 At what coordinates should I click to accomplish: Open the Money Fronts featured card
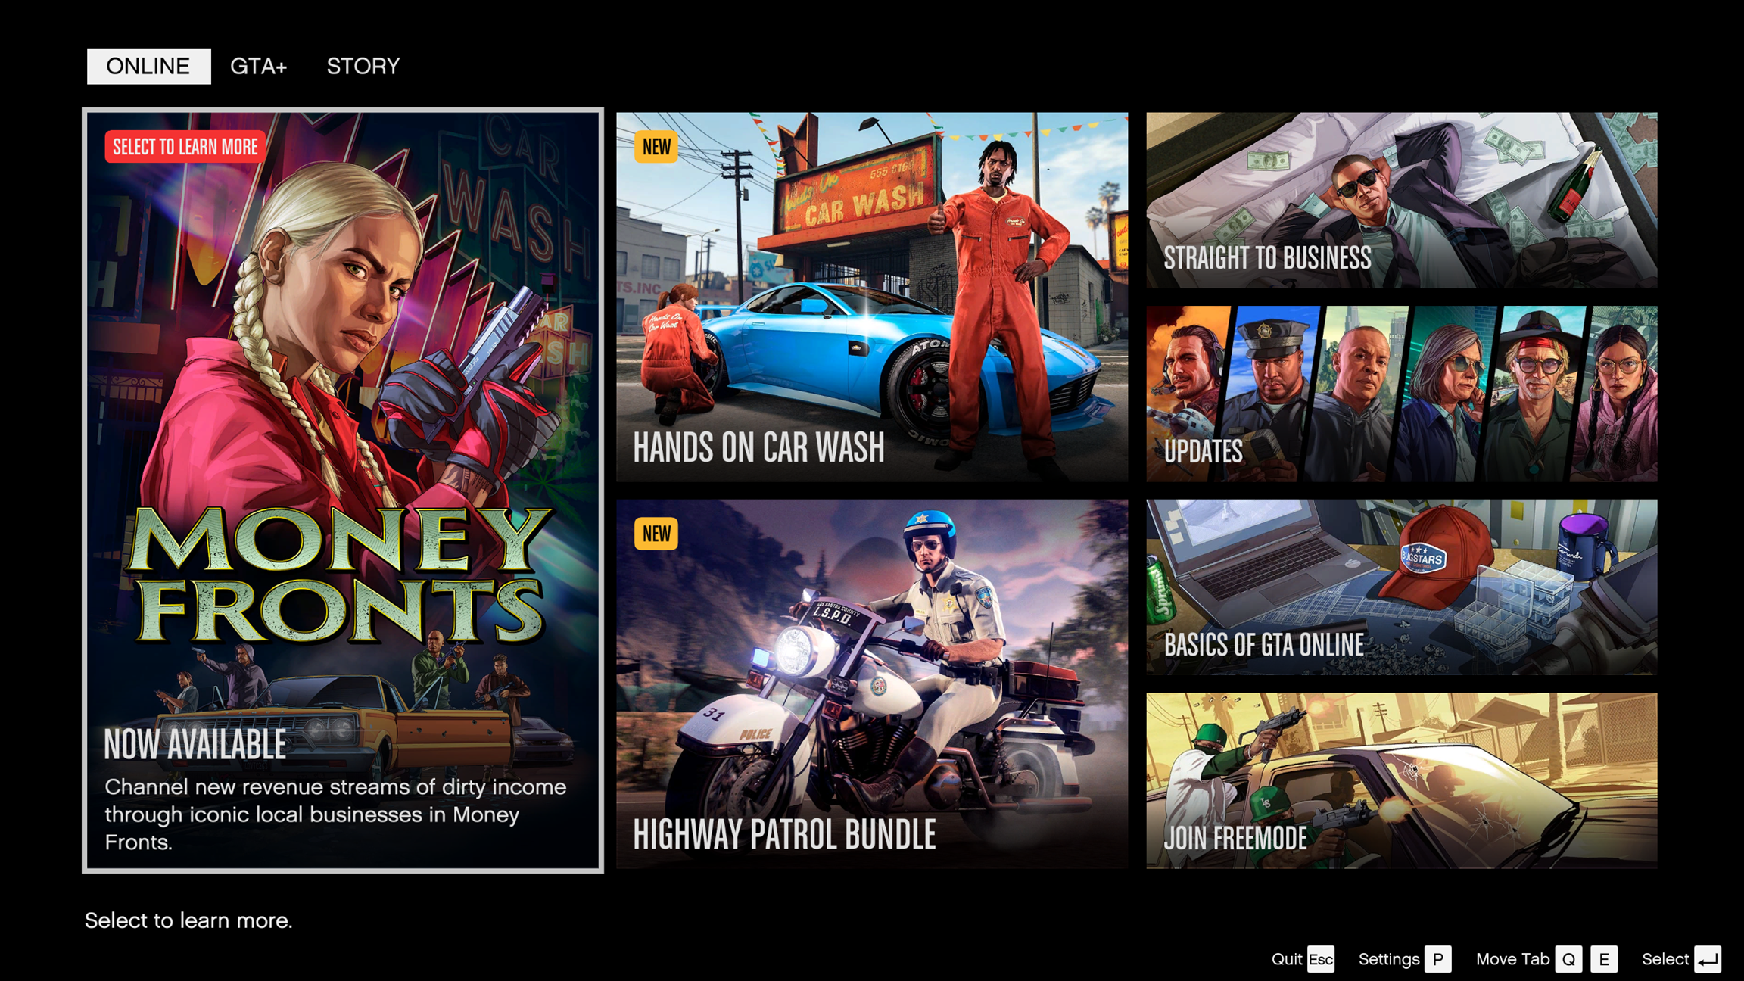click(x=343, y=490)
